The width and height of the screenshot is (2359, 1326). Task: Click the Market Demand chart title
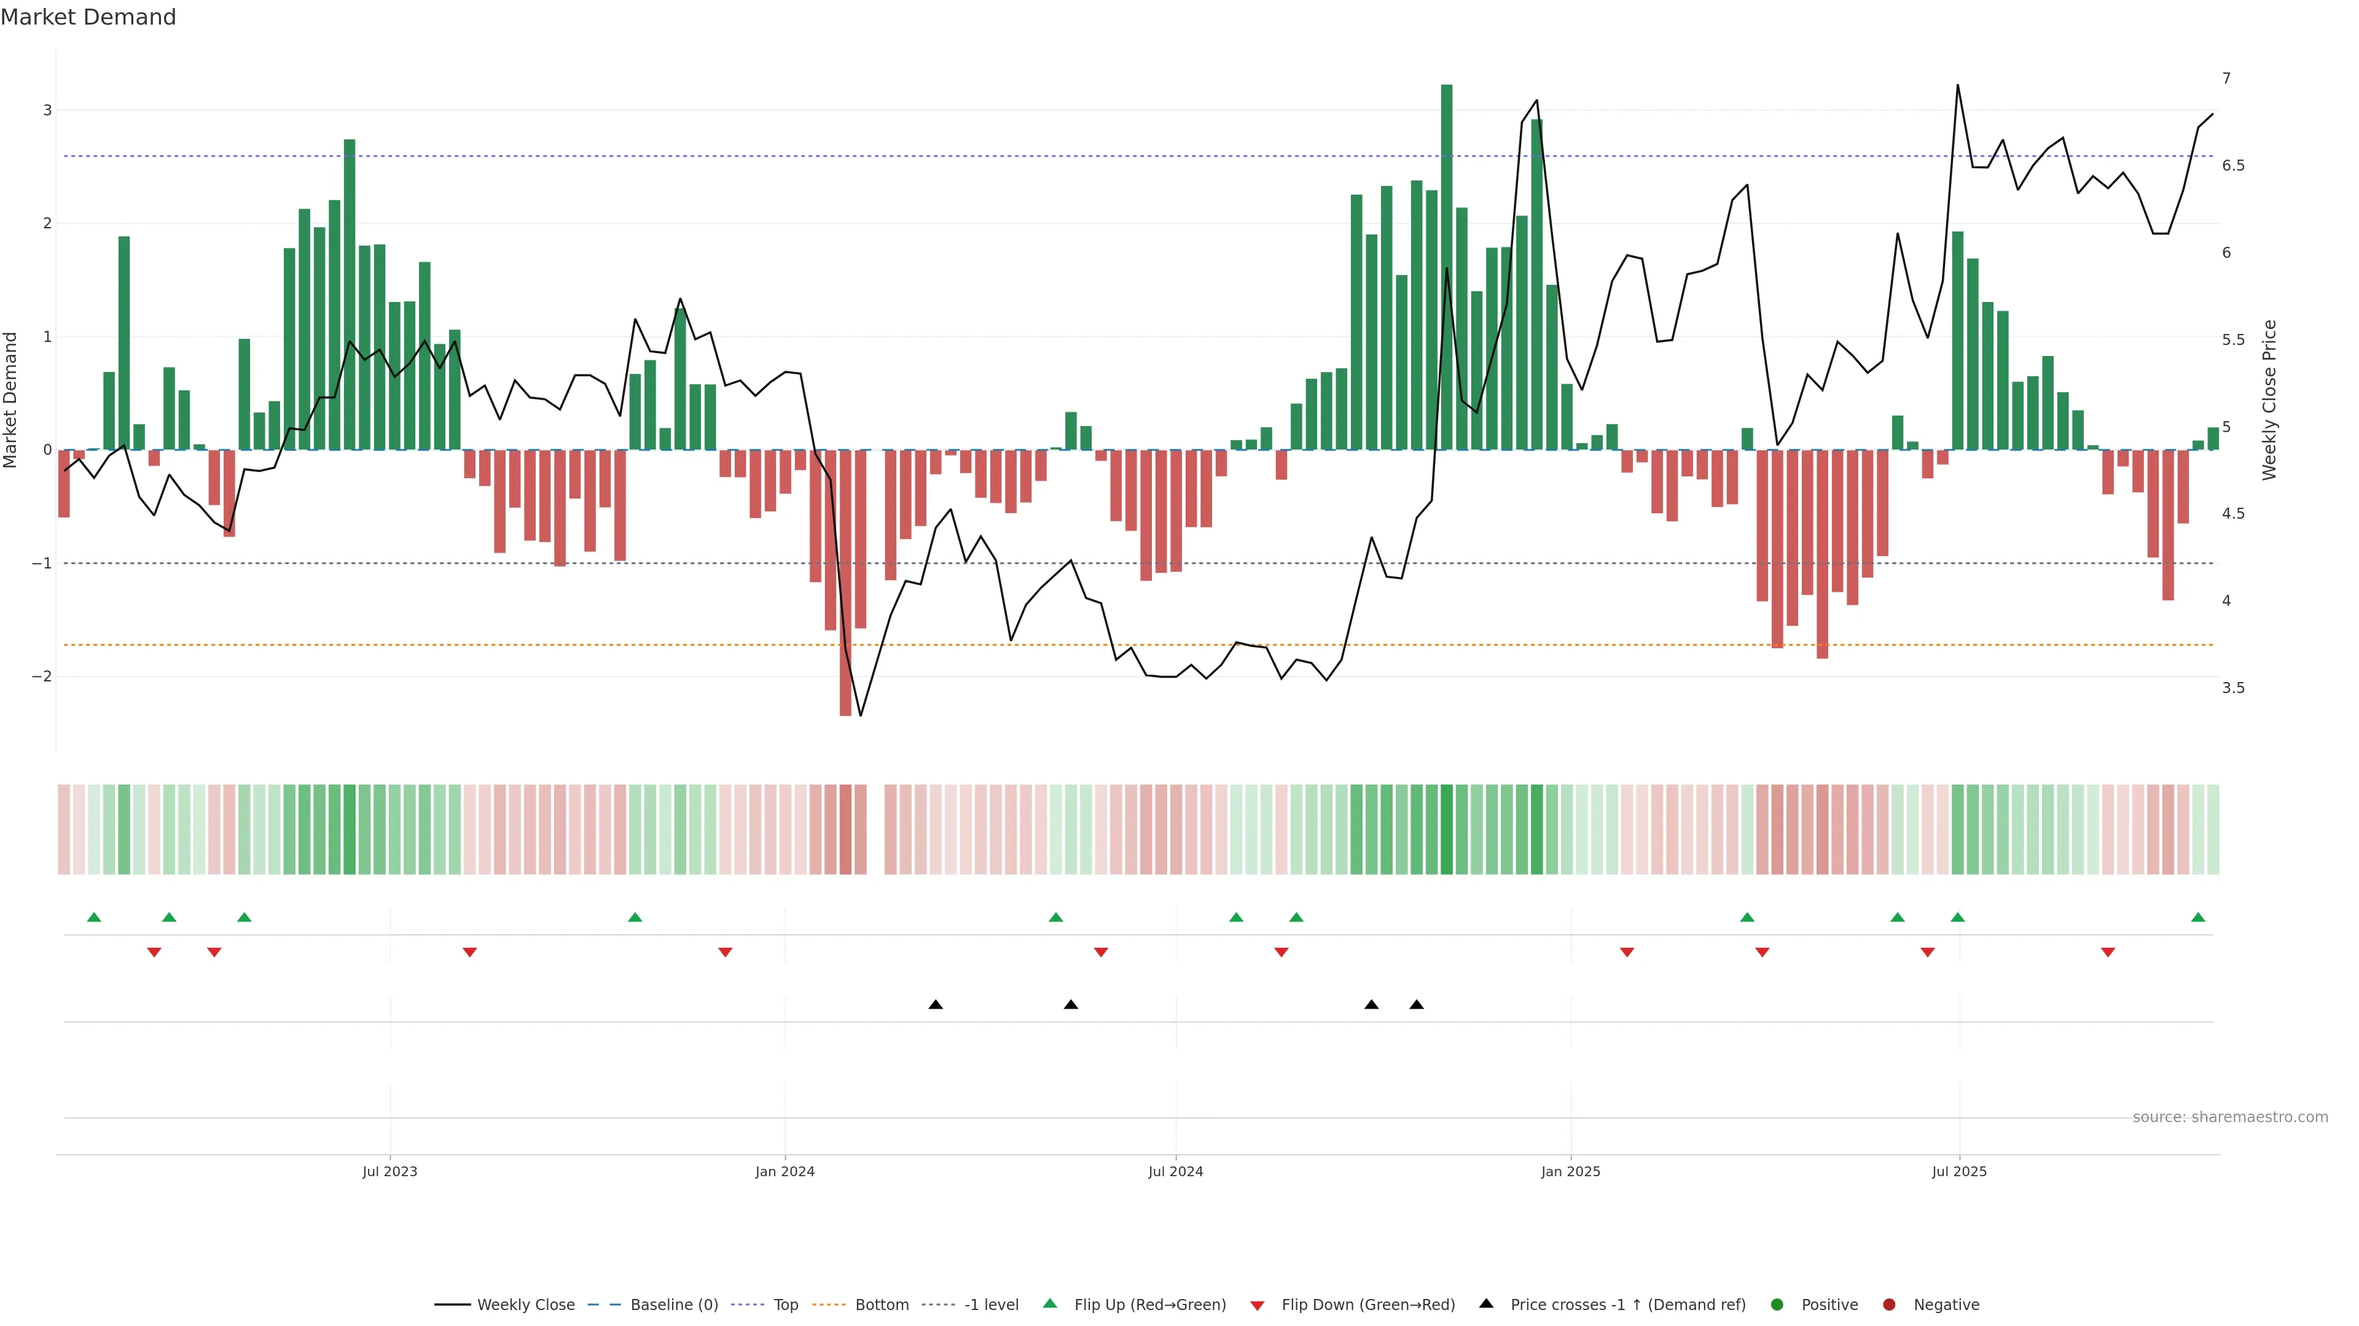tap(88, 17)
